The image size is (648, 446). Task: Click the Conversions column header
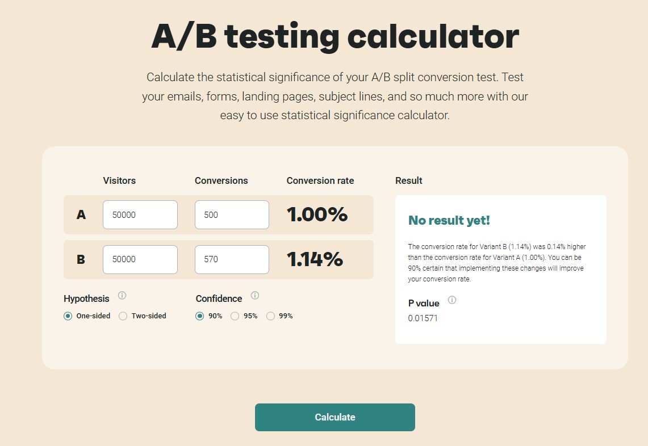tap(221, 180)
